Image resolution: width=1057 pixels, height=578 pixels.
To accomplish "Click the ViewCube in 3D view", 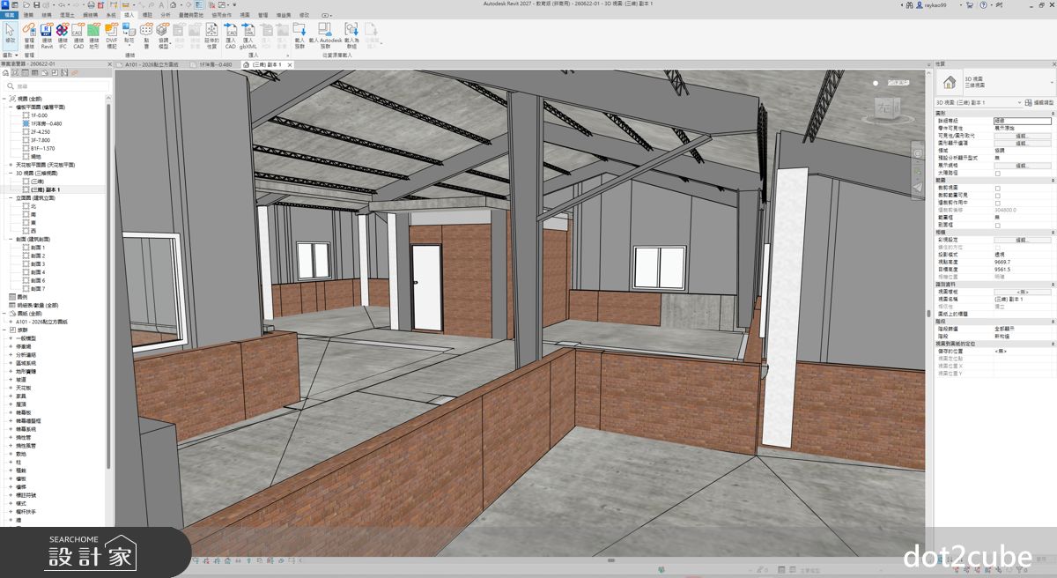I will (883, 107).
